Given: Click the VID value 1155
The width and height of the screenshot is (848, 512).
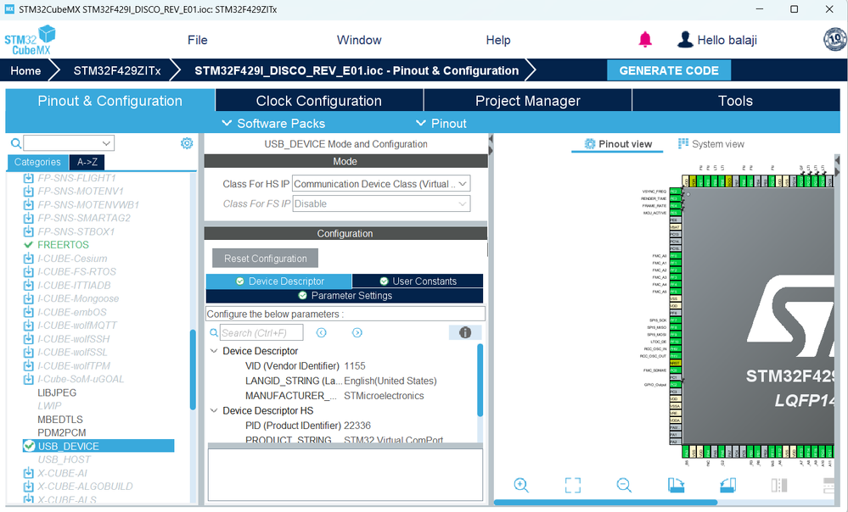Looking at the screenshot, I should pos(355,365).
